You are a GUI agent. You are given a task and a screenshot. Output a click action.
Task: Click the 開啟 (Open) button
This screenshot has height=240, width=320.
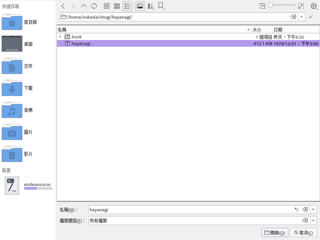click(x=275, y=232)
